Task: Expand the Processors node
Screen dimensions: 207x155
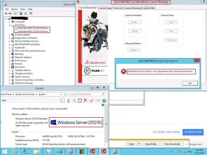Action: coord(9,67)
